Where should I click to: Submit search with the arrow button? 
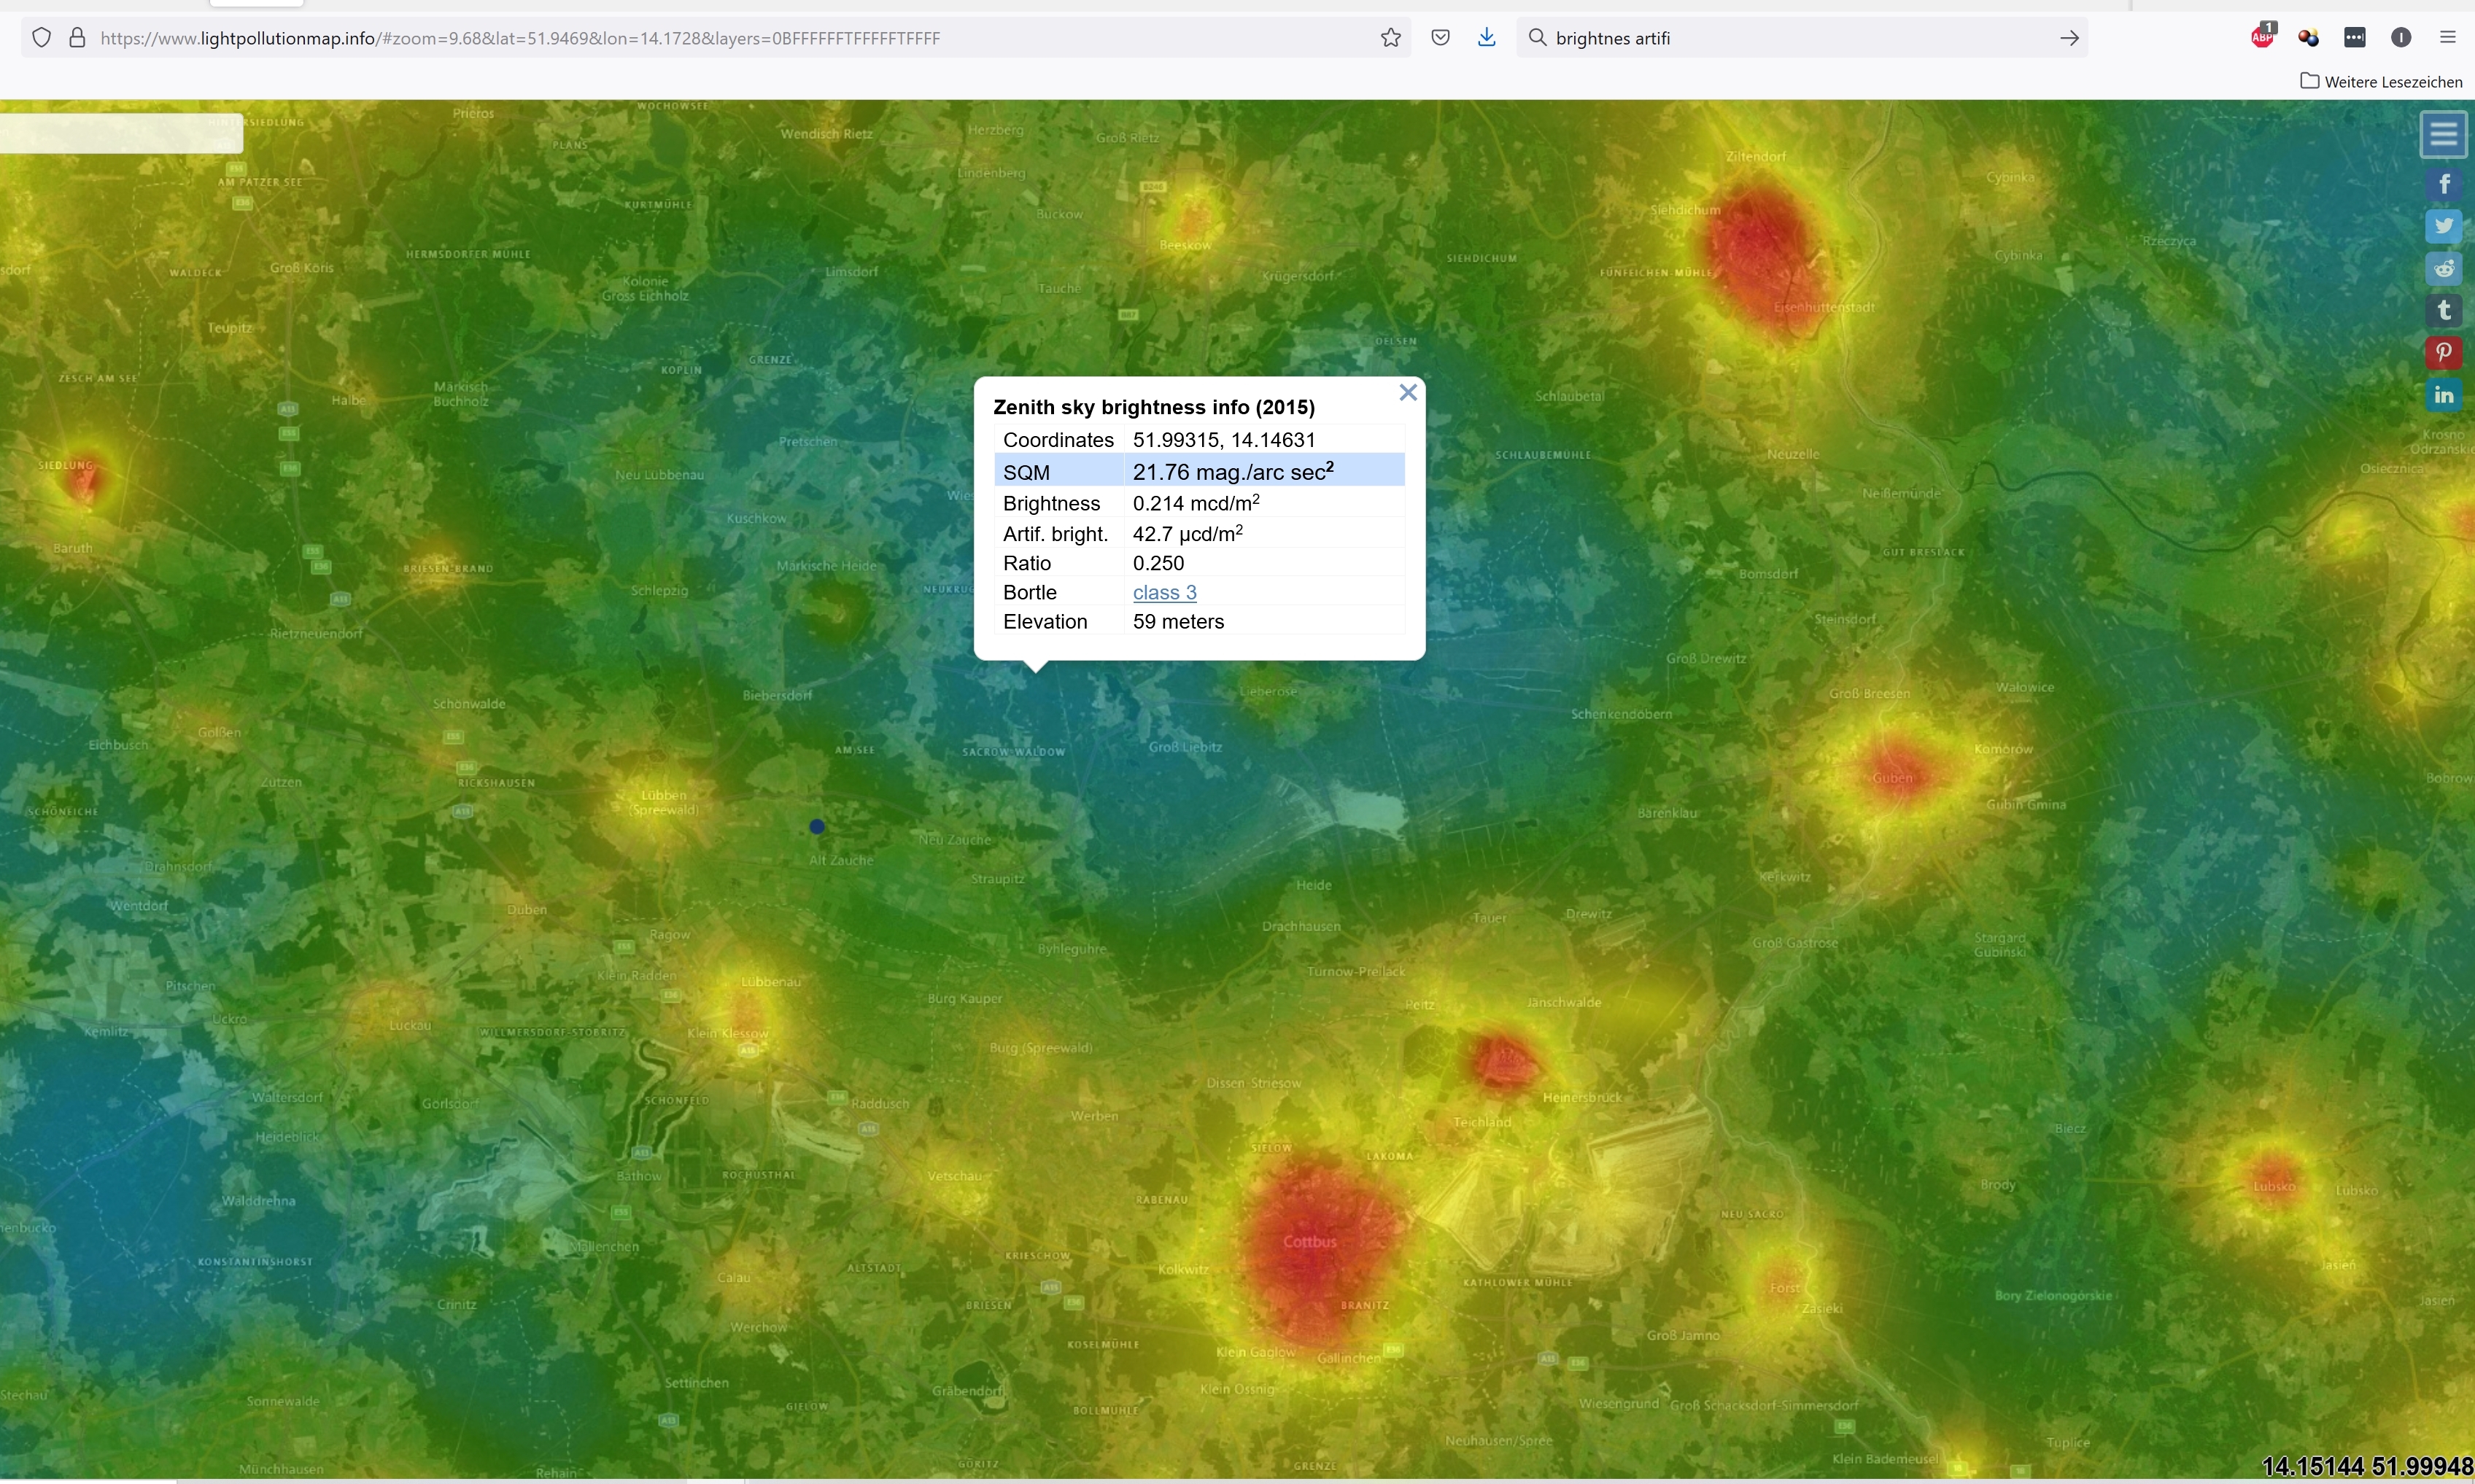2069,38
